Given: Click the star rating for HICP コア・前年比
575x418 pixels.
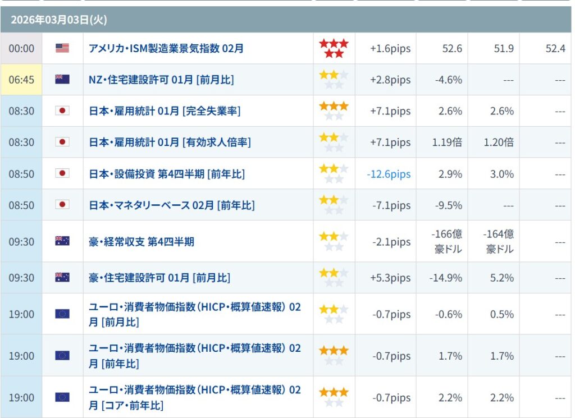Looking at the screenshot, I should click(334, 397).
